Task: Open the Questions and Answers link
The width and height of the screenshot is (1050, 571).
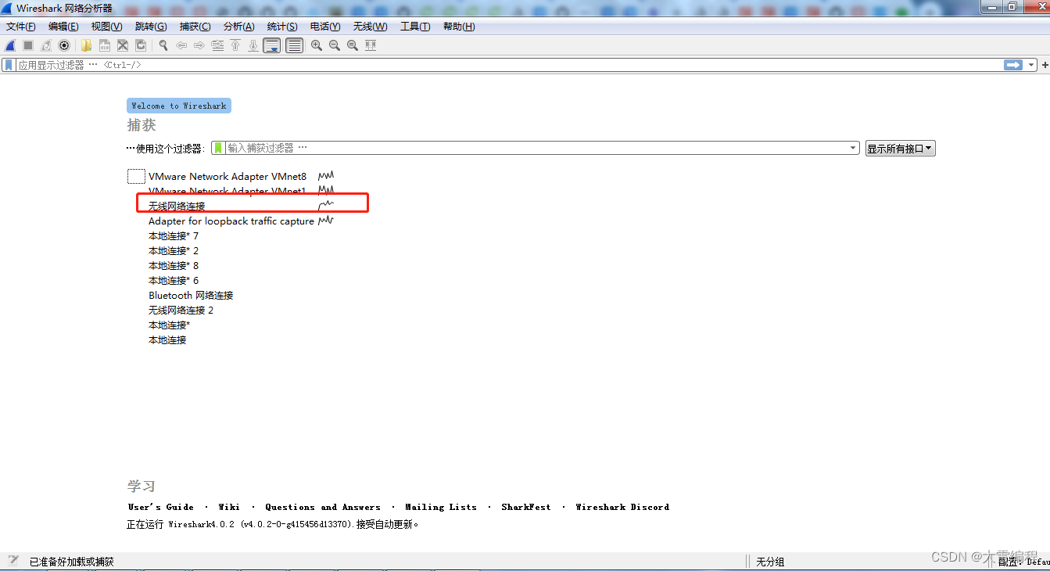Action: (x=323, y=507)
